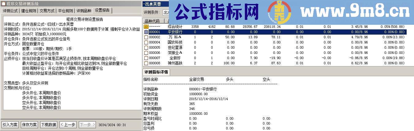The width and height of the screenshot is (414, 131).
Task: Click the 程序交易评测设置报告 heading
Action: tap(84, 19)
